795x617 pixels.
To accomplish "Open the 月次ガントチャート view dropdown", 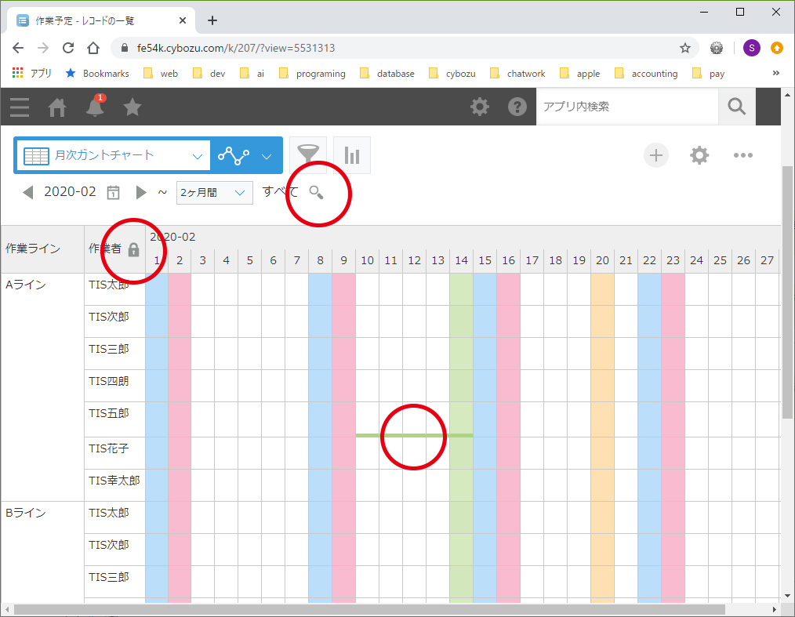I will (114, 155).
